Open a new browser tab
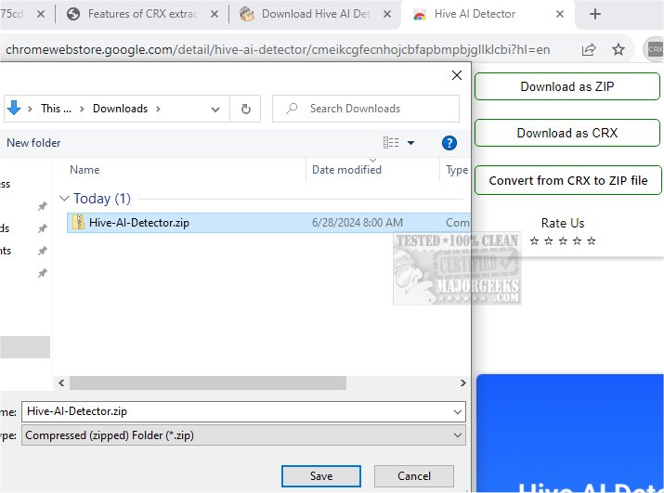The image size is (664, 493). click(x=595, y=14)
